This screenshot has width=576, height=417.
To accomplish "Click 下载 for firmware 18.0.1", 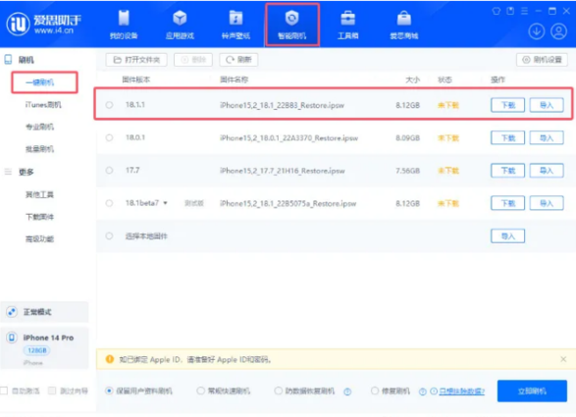I will [x=507, y=137].
